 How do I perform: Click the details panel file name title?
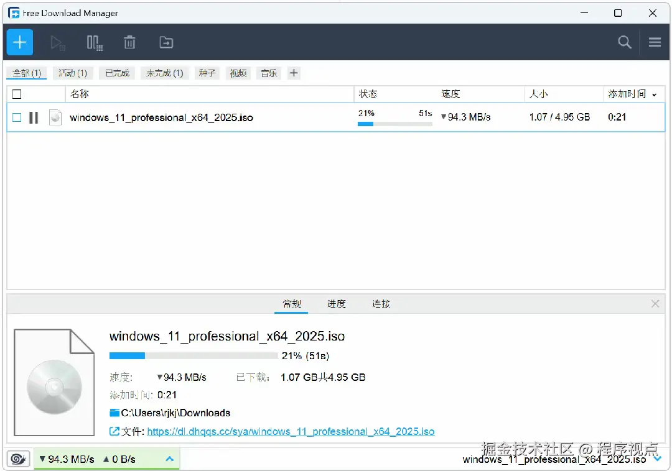(x=226, y=336)
